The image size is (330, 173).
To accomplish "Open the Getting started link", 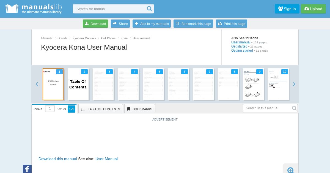I will point(242,51).
